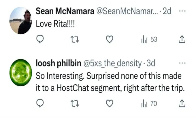Open the 2d timestamp on Sean's tweet
Image resolution: width=196 pixels, height=118 pixels.
pyautogui.click(x=167, y=11)
